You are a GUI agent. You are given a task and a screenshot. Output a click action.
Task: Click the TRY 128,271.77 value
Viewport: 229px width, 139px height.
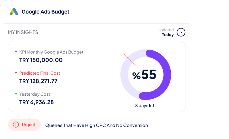[x=38, y=81]
